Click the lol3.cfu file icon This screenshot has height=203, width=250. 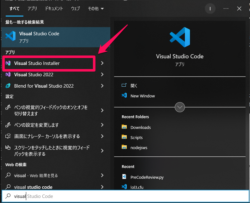click(x=124, y=187)
